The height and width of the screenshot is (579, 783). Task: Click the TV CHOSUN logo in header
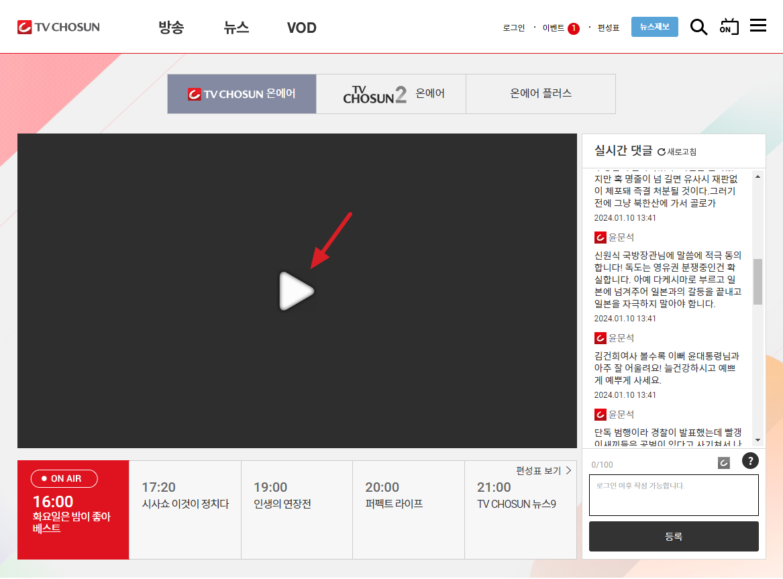pyautogui.click(x=58, y=27)
